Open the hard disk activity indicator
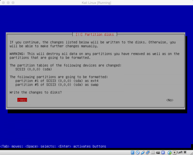The image size is (193, 155). [x=133, y=152]
